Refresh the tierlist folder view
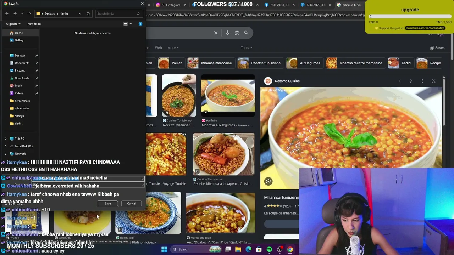454x255 pixels. point(88,13)
